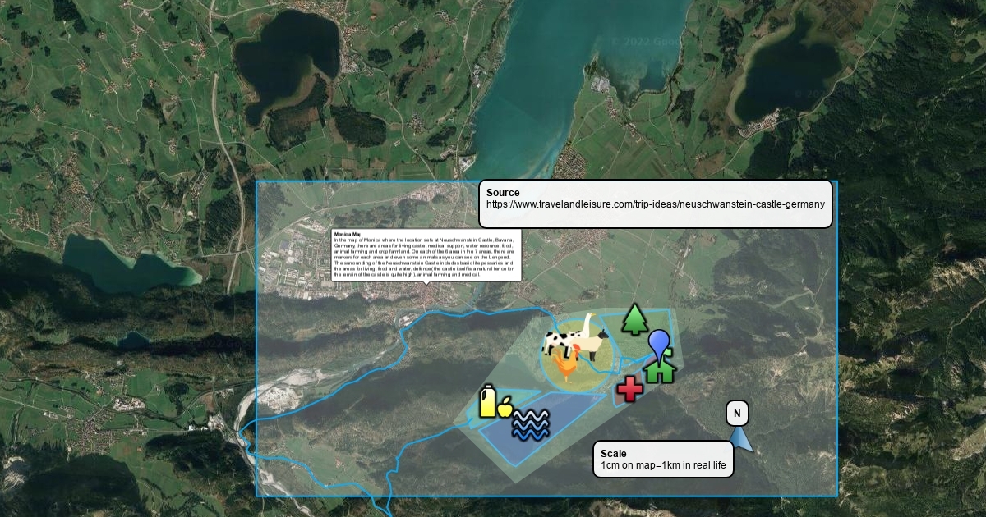The image size is (986, 517).
Task: Select the red medical cross marker
Action: (629, 389)
